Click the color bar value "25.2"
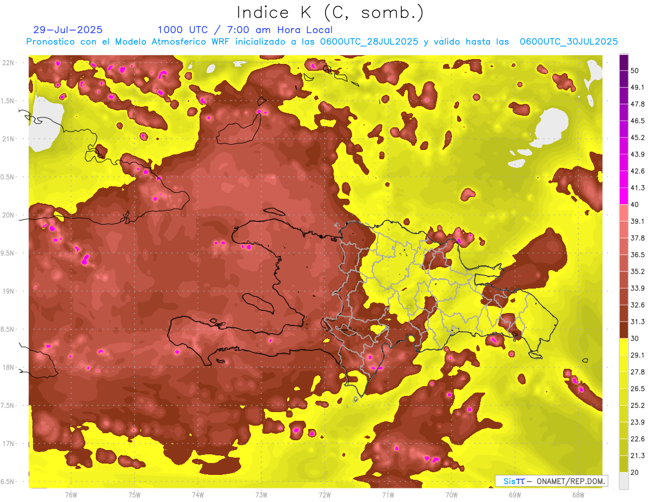 (638, 406)
